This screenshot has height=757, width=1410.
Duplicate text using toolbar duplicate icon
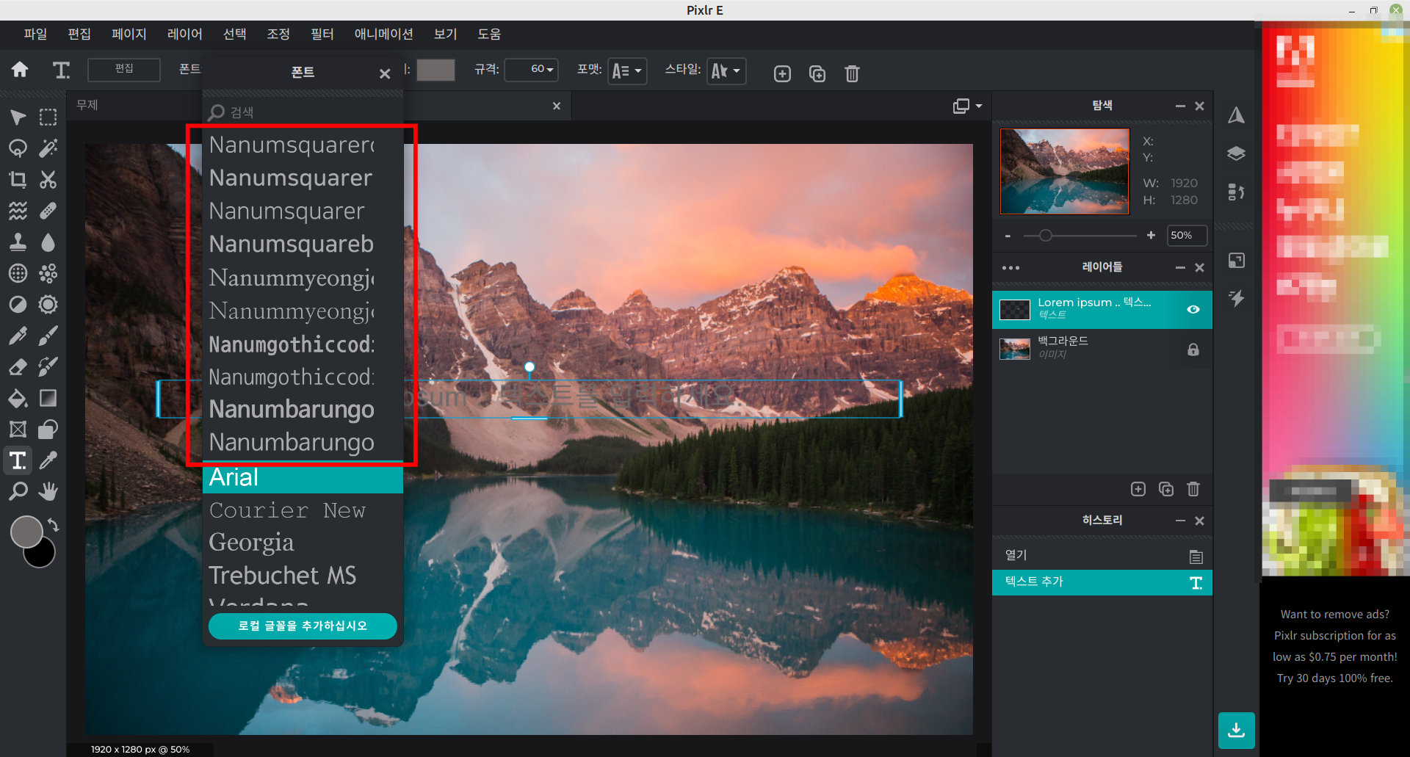817,73
